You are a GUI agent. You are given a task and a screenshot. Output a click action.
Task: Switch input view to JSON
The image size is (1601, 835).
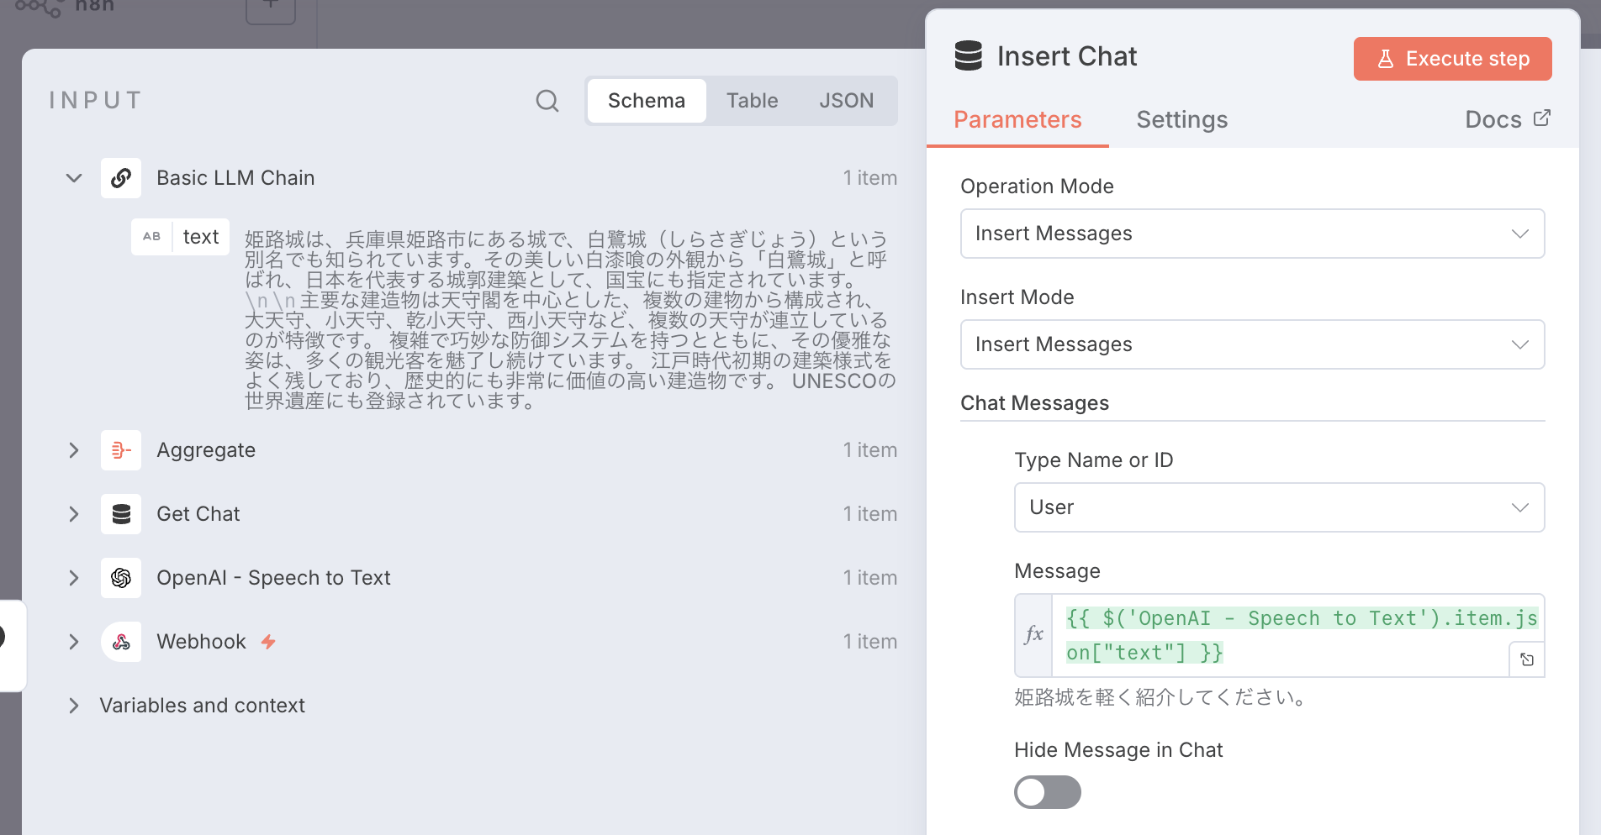pyautogui.click(x=846, y=101)
